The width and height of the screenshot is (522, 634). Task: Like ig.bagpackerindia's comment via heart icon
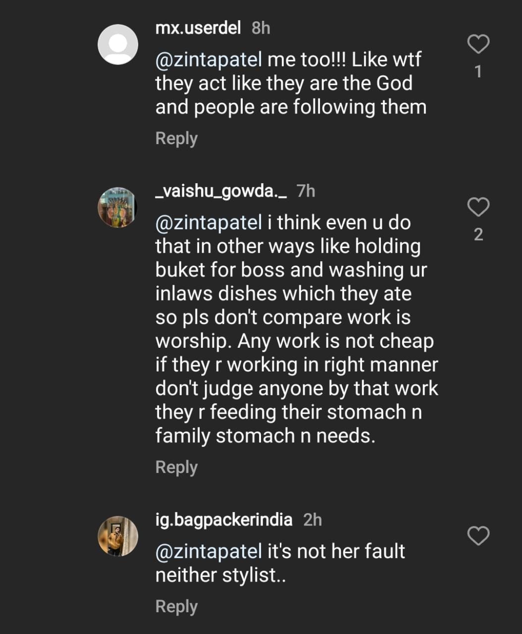coord(478,536)
